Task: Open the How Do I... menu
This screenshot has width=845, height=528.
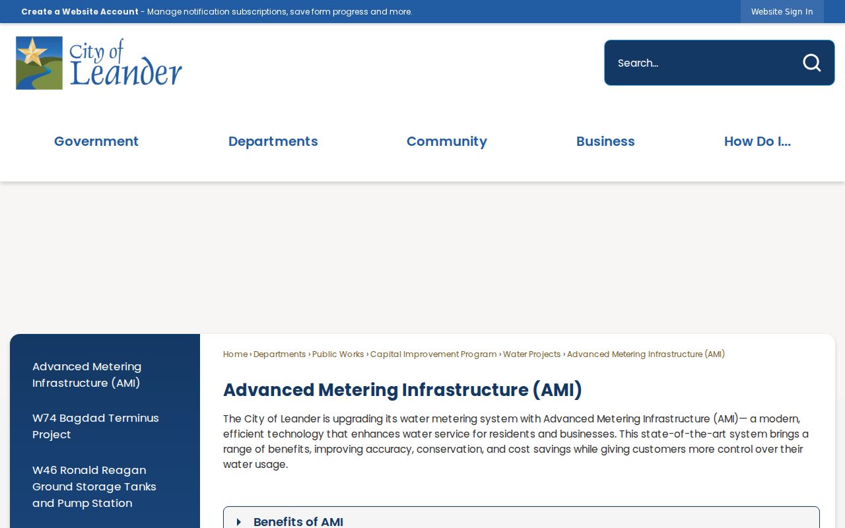Action: 757,141
